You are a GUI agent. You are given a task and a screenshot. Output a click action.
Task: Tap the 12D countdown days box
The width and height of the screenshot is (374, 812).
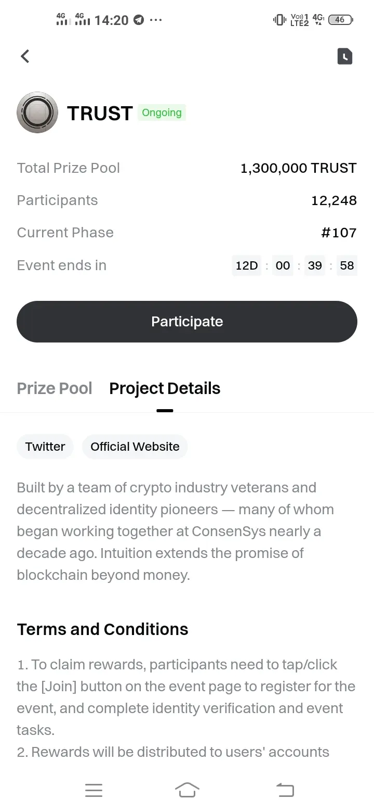[246, 265]
